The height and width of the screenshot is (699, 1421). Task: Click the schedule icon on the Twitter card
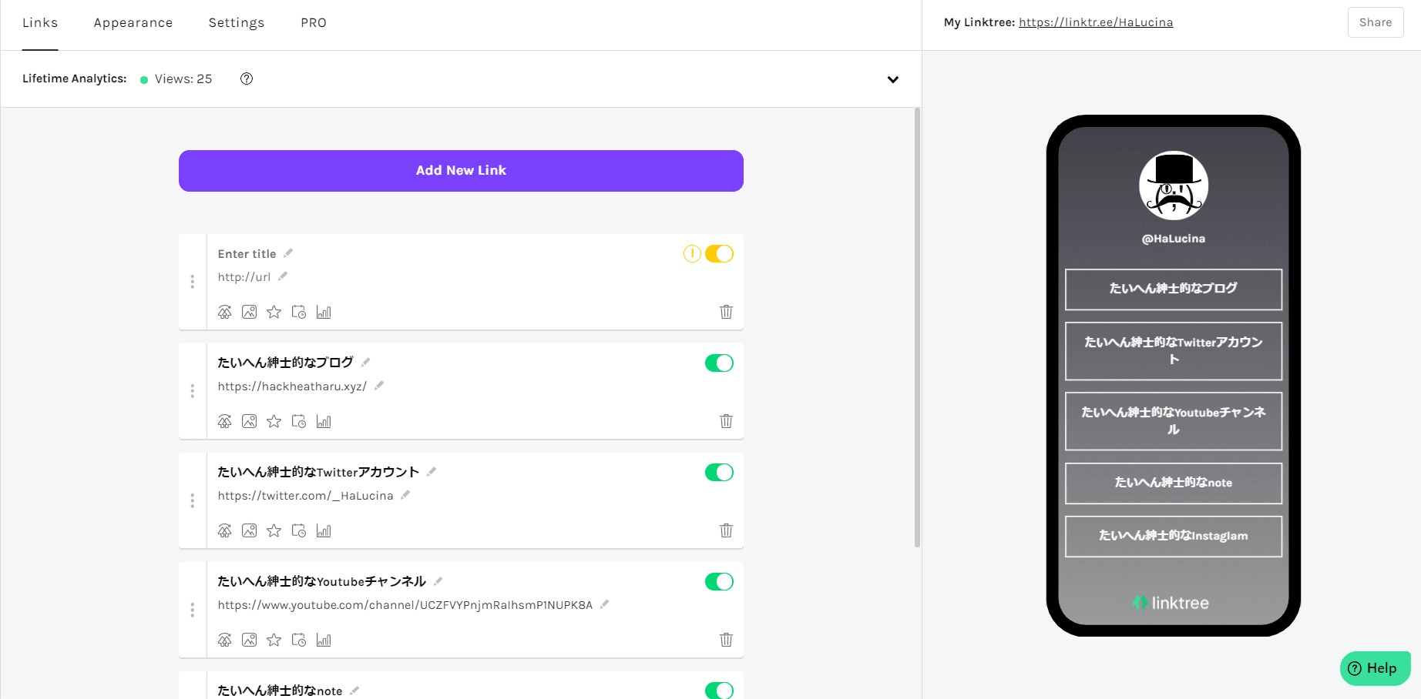(299, 530)
